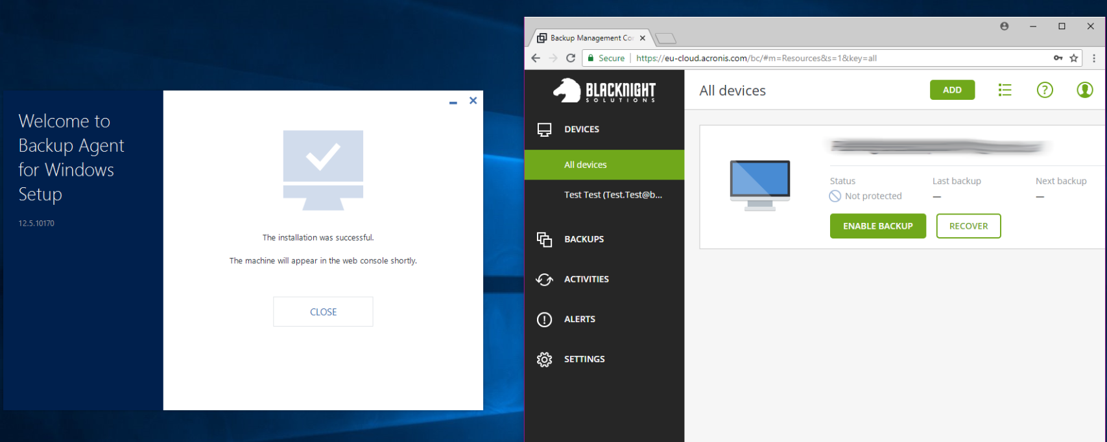Click the blurred device name
Screen dimensions: 1107x442
pos(938,147)
